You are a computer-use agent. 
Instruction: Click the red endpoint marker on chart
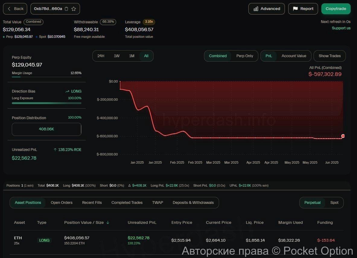[x=343, y=136]
